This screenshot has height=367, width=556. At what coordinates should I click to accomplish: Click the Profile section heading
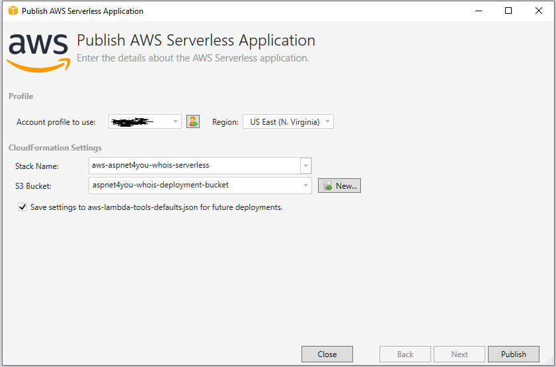[21, 96]
